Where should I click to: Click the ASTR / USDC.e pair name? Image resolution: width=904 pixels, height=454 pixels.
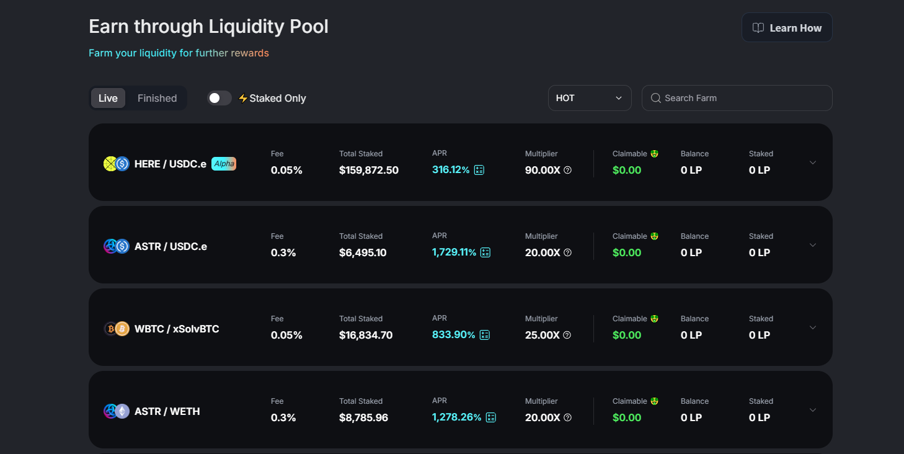[171, 247]
